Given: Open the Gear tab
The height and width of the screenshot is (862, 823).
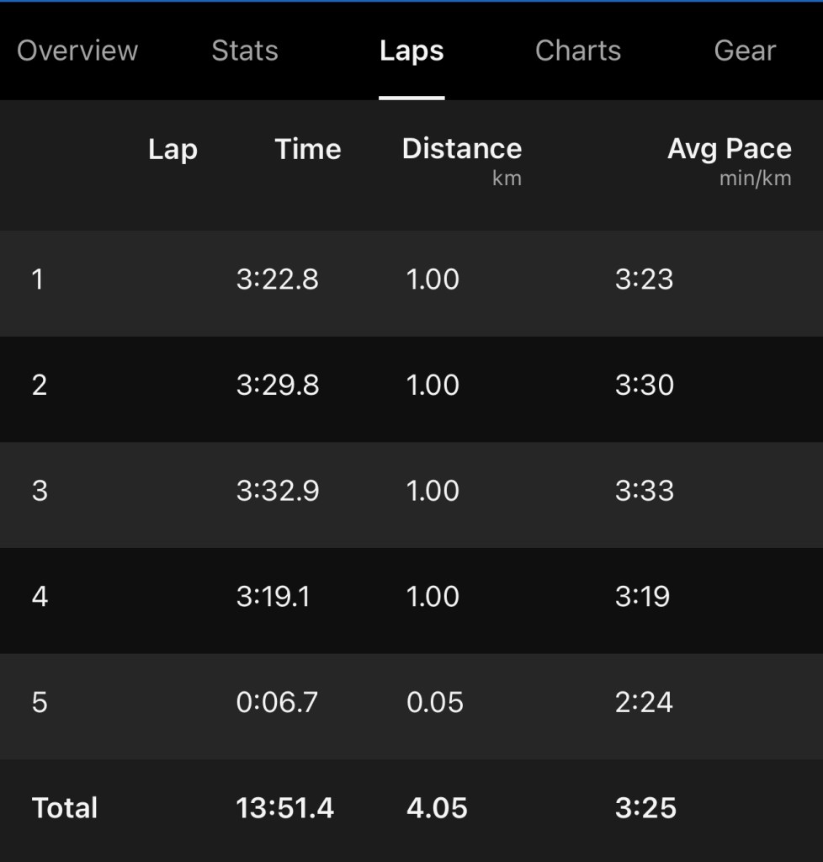Looking at the screenshot, I should point(745,51).
